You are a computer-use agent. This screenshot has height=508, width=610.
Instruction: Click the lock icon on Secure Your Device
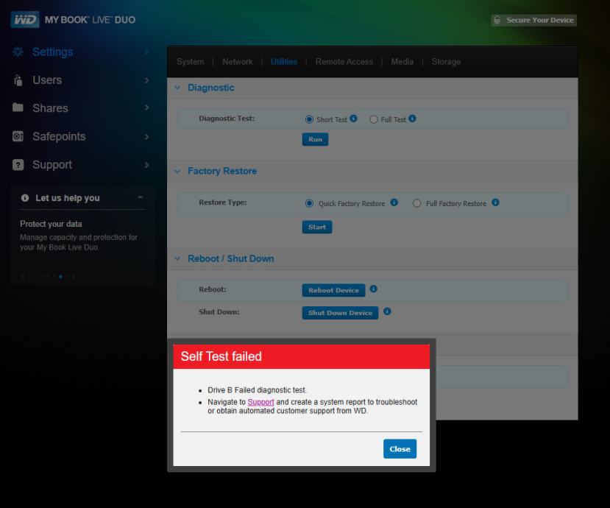click(497, 20)
